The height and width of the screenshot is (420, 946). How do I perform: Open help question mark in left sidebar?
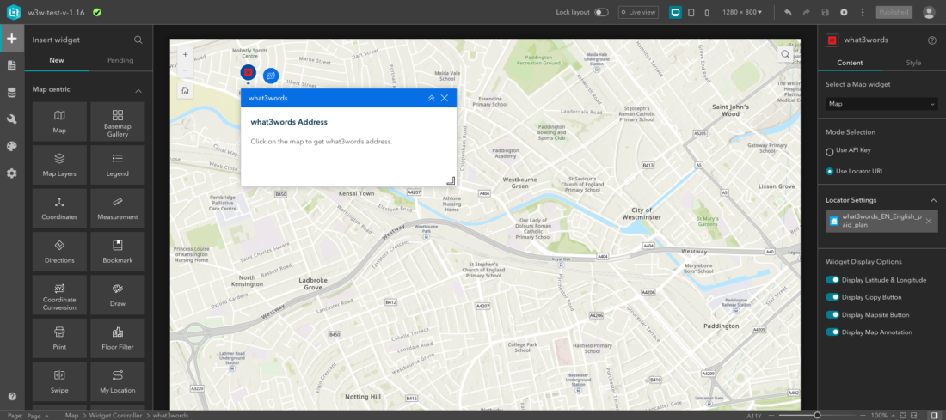[12, 397]
